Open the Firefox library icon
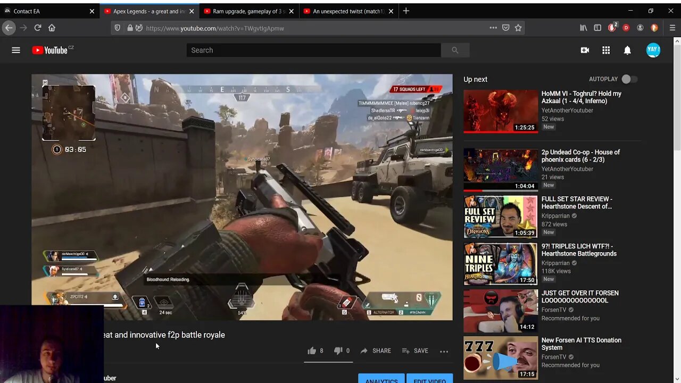 584,28
